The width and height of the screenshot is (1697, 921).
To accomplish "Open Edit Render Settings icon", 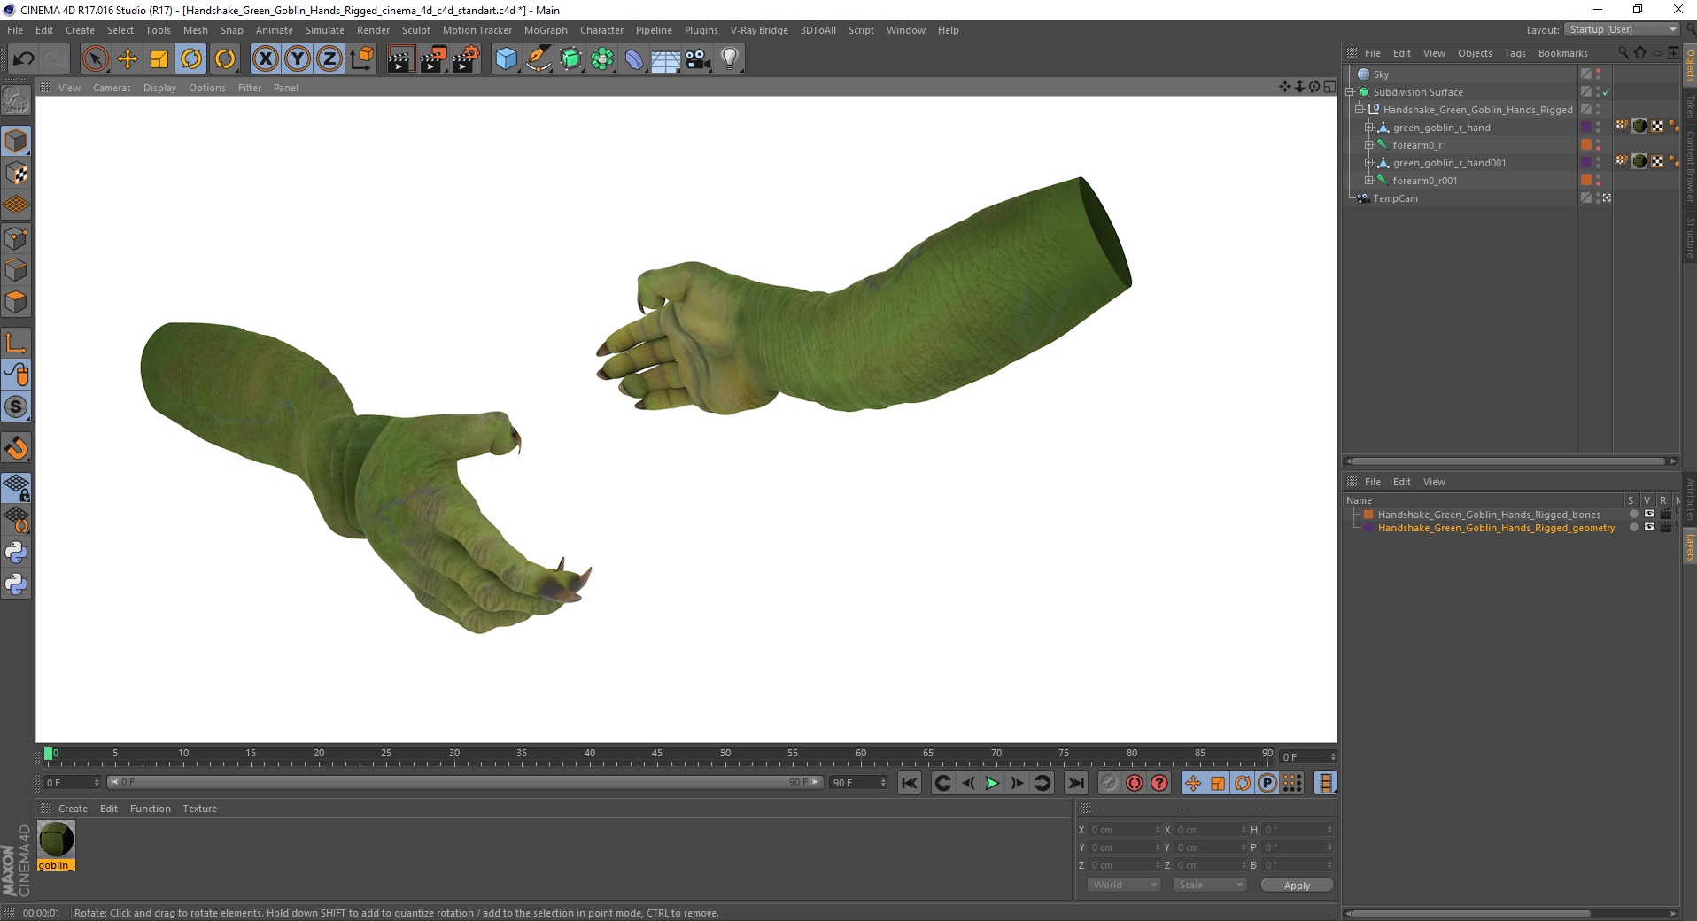I will point(466,59).
